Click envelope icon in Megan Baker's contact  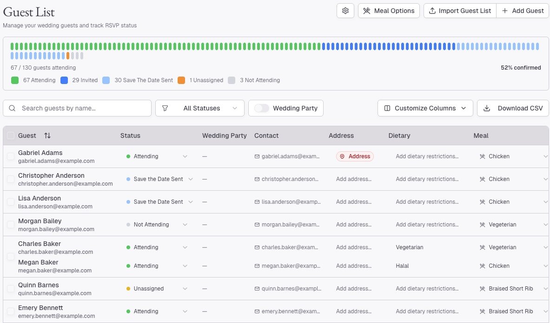click(x=257, y=266)
